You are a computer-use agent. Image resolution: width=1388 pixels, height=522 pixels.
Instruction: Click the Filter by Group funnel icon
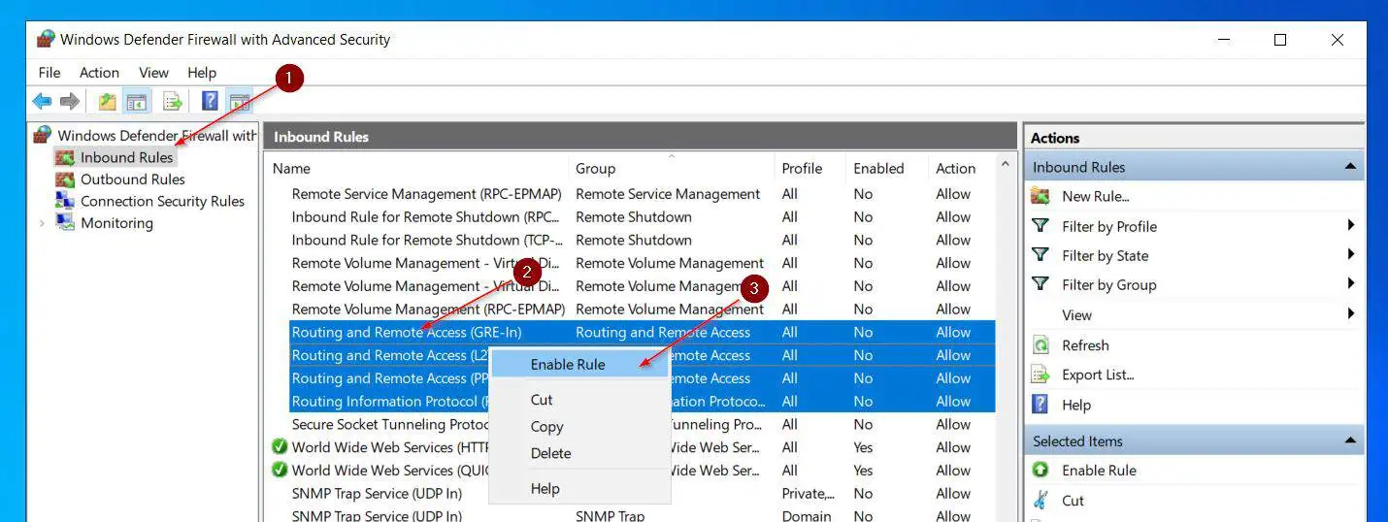(x=1041, y=284)
